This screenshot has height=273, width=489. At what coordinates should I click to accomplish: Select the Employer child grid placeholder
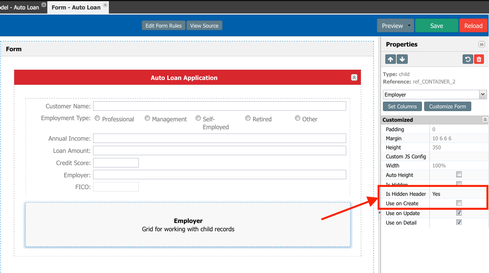tap(188, 225)
